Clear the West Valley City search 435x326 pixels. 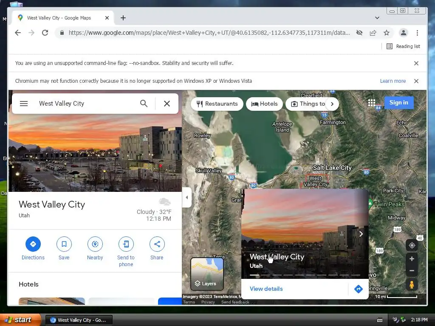(x=167, y=104)
